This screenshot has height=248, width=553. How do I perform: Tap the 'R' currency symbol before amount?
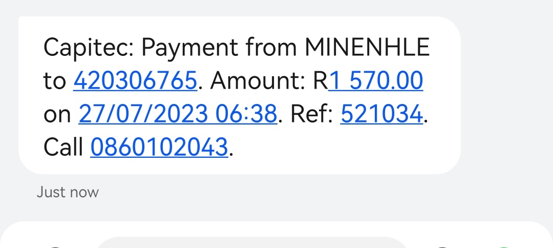321,81
